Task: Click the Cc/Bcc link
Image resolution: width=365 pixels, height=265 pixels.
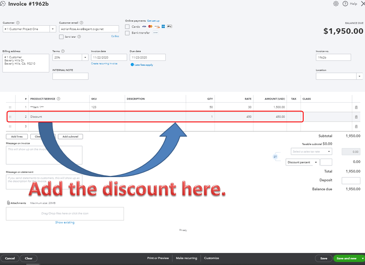Action: [x=115, y=36]
